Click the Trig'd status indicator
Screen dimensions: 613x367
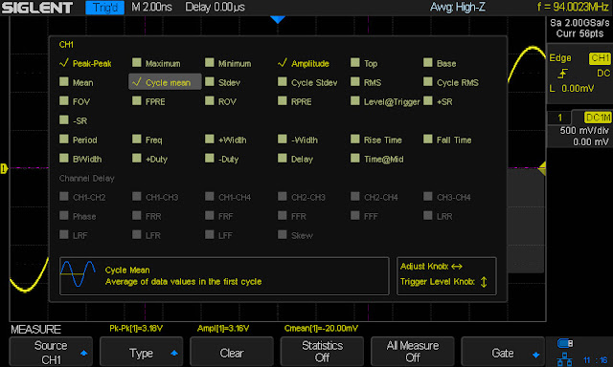tap(104, 8)
